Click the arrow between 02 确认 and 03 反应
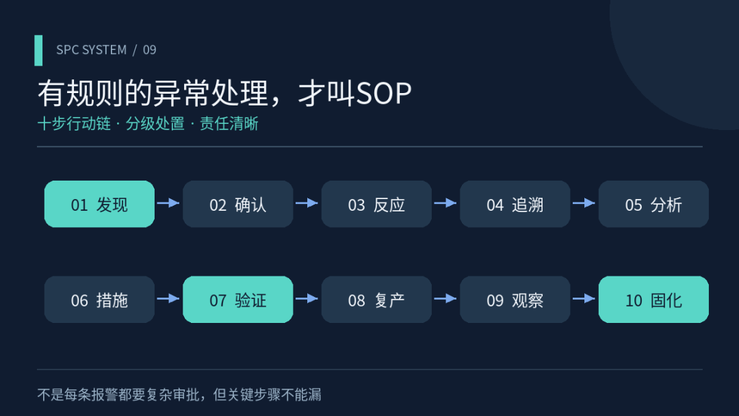This screenshot has width=739, height=416. [x=307, y=203]
